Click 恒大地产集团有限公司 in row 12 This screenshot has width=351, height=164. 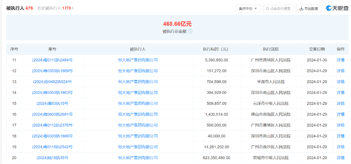point(138,71)
